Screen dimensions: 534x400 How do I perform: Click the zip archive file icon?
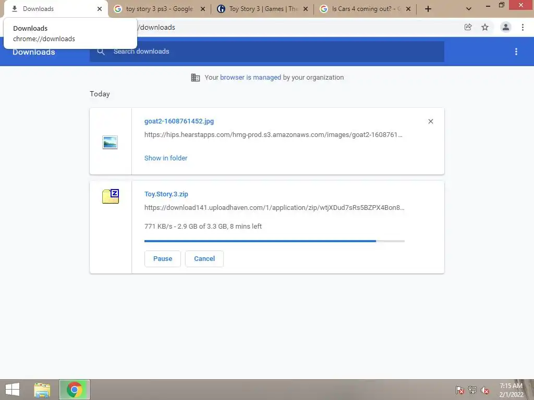[x=111, y=196]
